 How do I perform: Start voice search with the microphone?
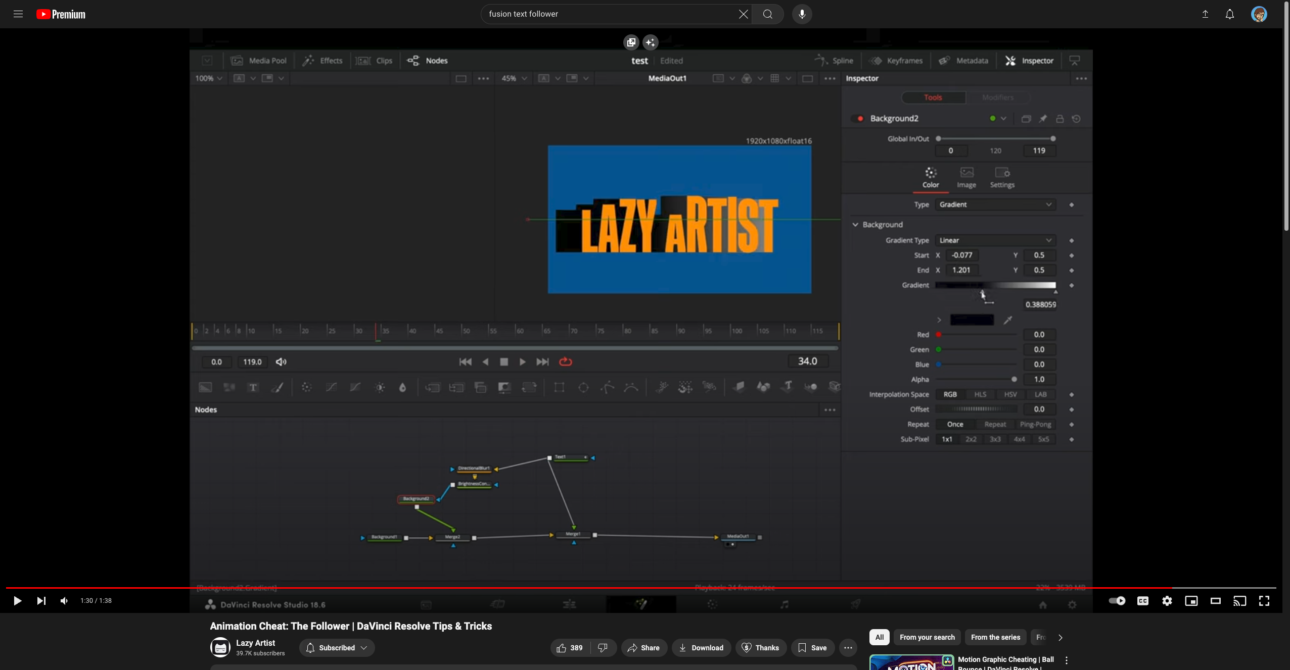(802, 14)
